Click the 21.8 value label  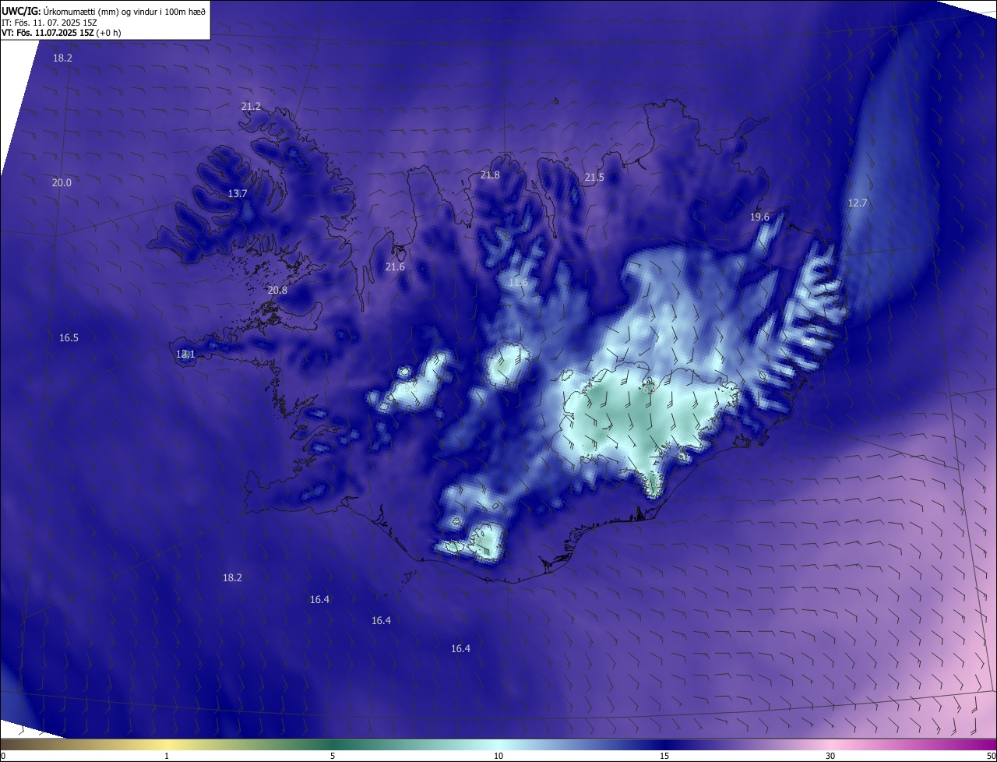point(490,175)
